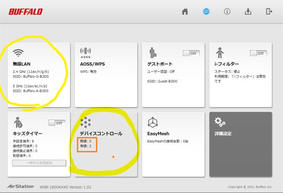Click 未設定端末: 8 text
The height and width of the screenshot is (193, 283).
point(23,141)
